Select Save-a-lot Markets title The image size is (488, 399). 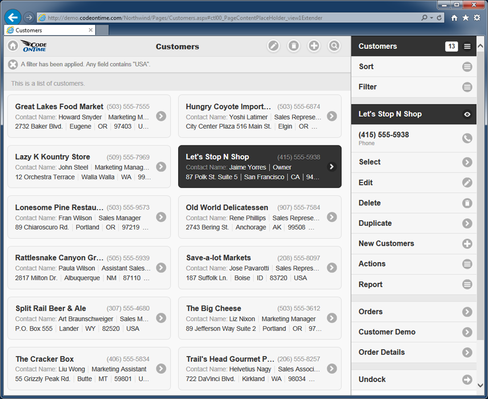click(x=219, y=258)
